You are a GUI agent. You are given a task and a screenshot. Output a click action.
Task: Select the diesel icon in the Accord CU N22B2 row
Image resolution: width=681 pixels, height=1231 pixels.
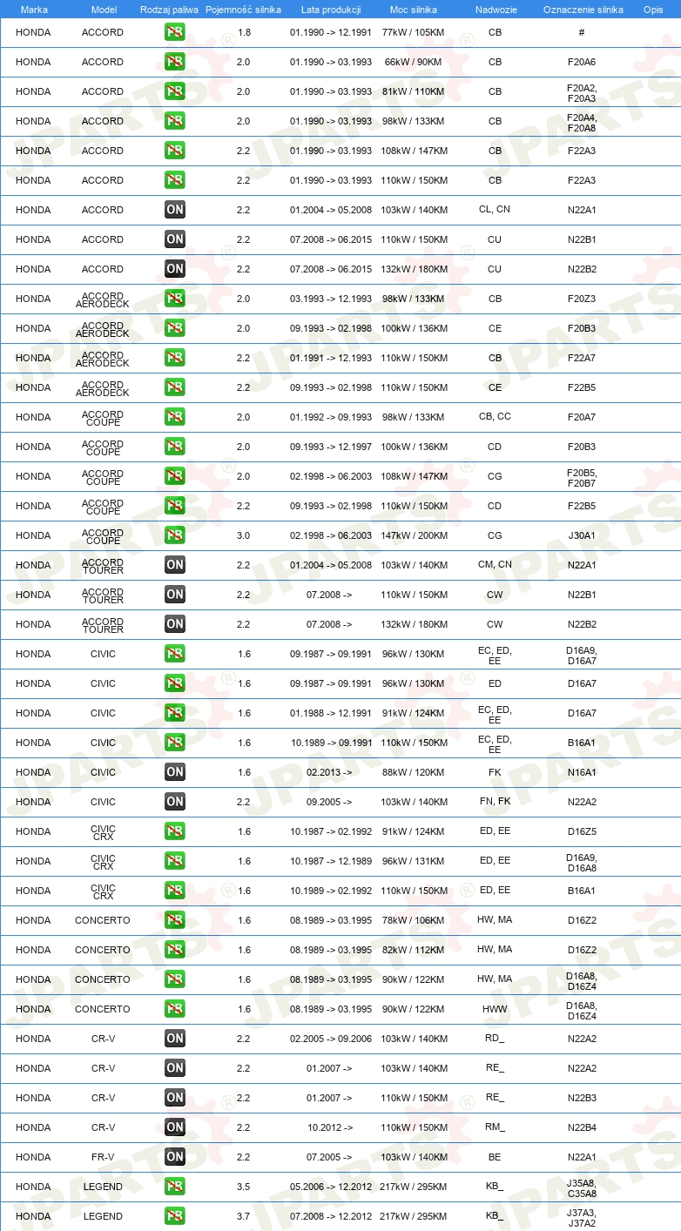pyautogui.click(x=175, y=269)
